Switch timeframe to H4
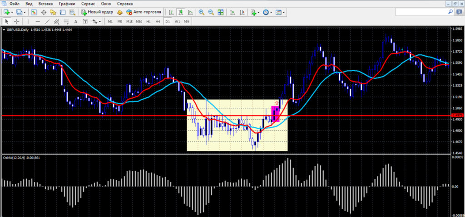This screenshot has height=217, width=465. click(x=158, y=22)
